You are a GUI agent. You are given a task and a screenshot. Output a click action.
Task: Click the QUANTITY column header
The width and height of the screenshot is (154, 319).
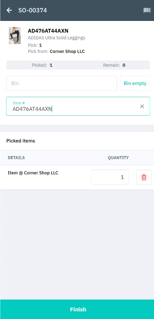coord(118,158)
